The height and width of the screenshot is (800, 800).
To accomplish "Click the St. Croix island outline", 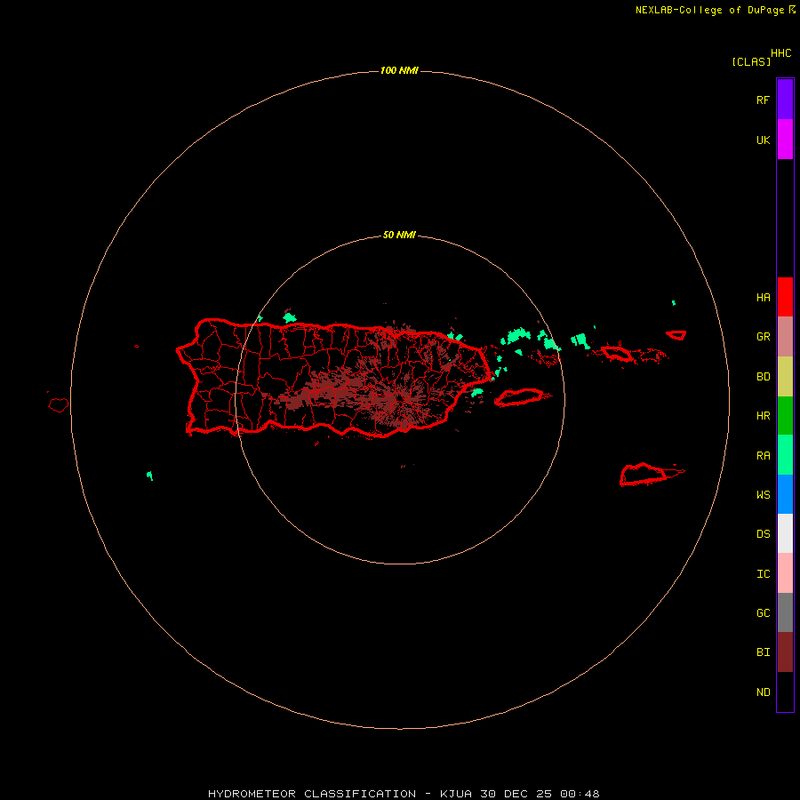I will pos(651,474).
